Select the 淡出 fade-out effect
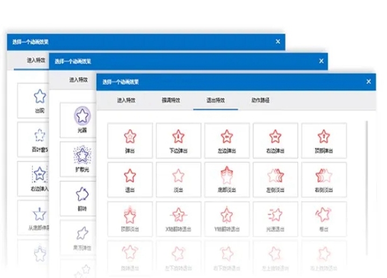This screenshot has width=387, height=278. click(178, 180)
